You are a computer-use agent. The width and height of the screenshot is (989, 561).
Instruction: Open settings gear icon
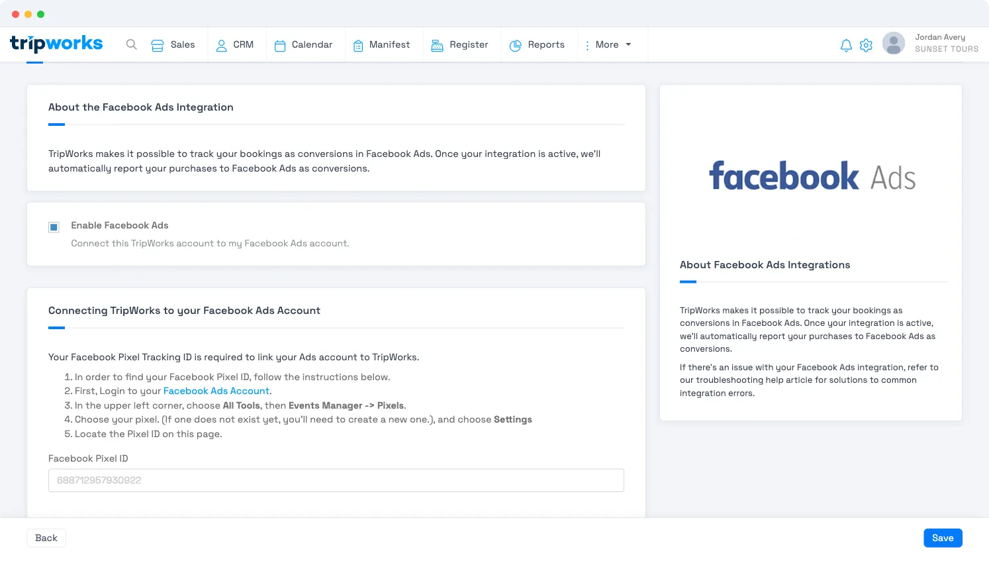(866, 45)
